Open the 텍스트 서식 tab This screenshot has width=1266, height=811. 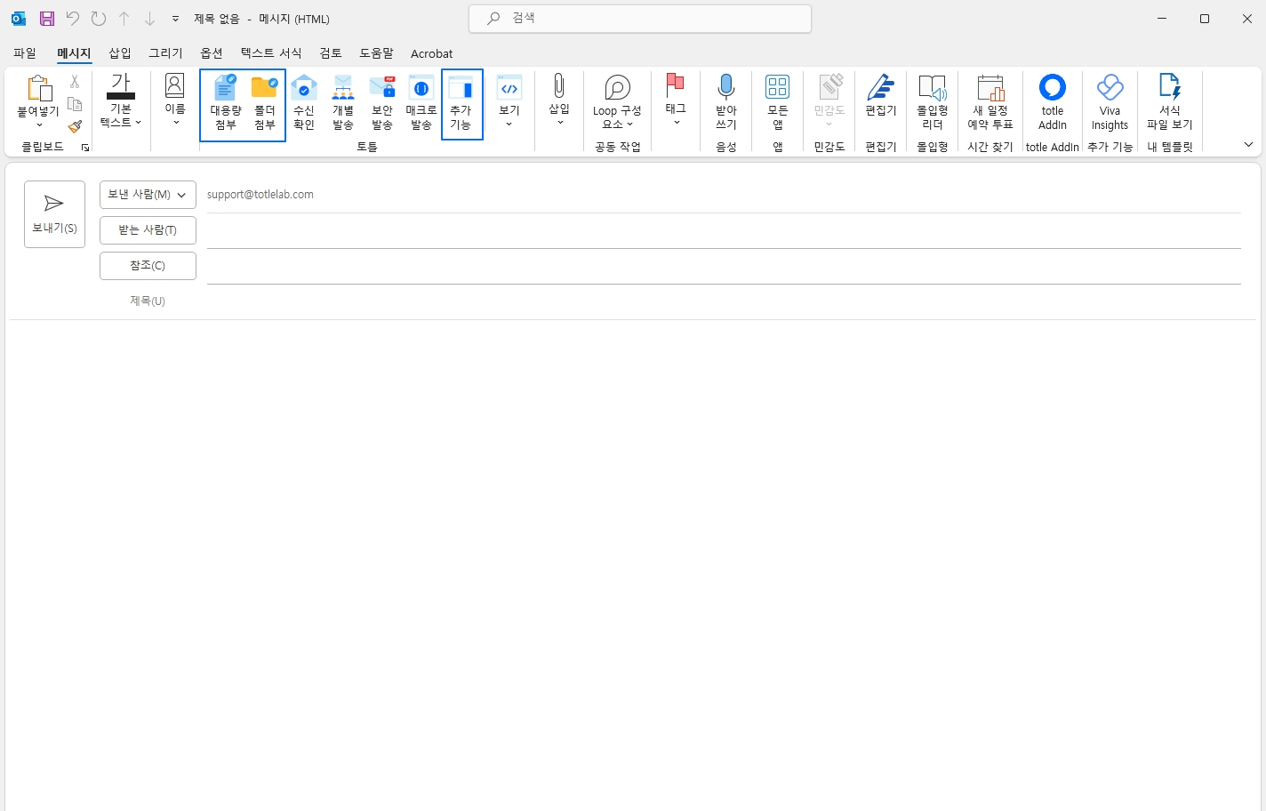coord(271,53)
